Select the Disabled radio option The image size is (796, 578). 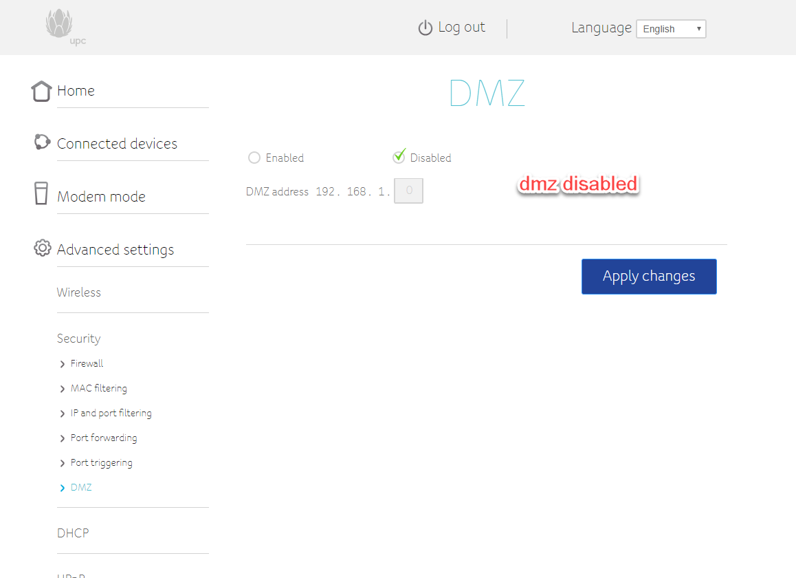399,158
